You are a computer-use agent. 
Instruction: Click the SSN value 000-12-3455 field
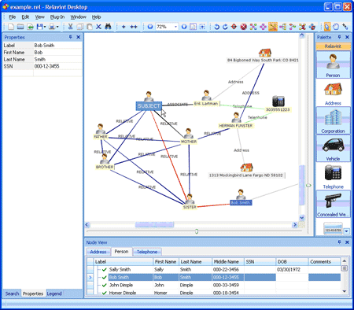pos(58,66)
